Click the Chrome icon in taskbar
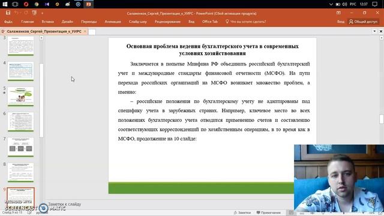The image size is (384, 216). pos(37,4)
